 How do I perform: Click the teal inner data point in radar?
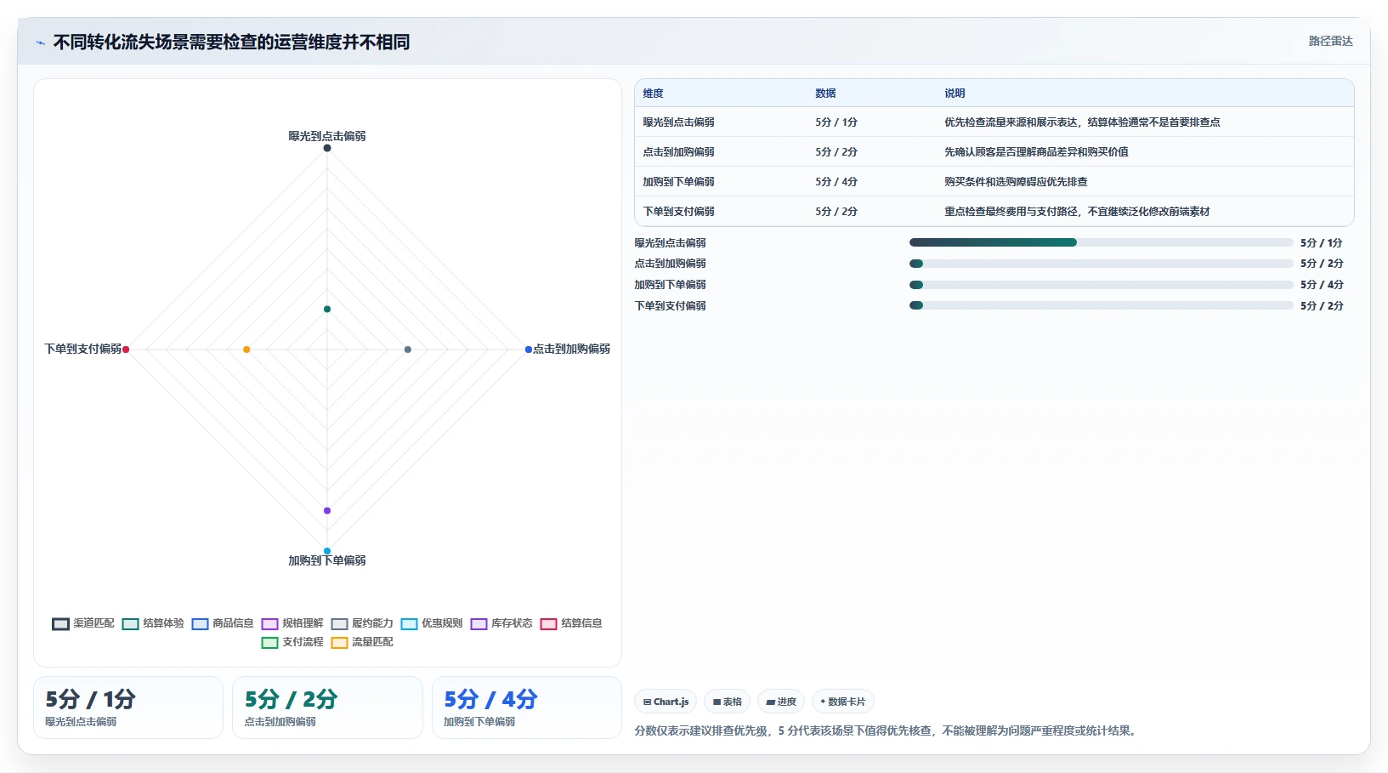pos(327,309)
